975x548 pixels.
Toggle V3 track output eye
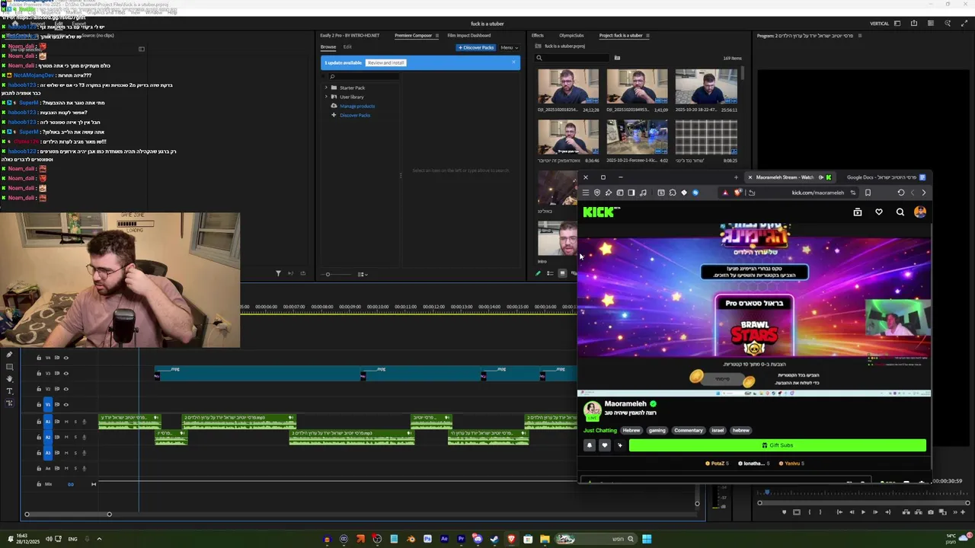[66, 374]
